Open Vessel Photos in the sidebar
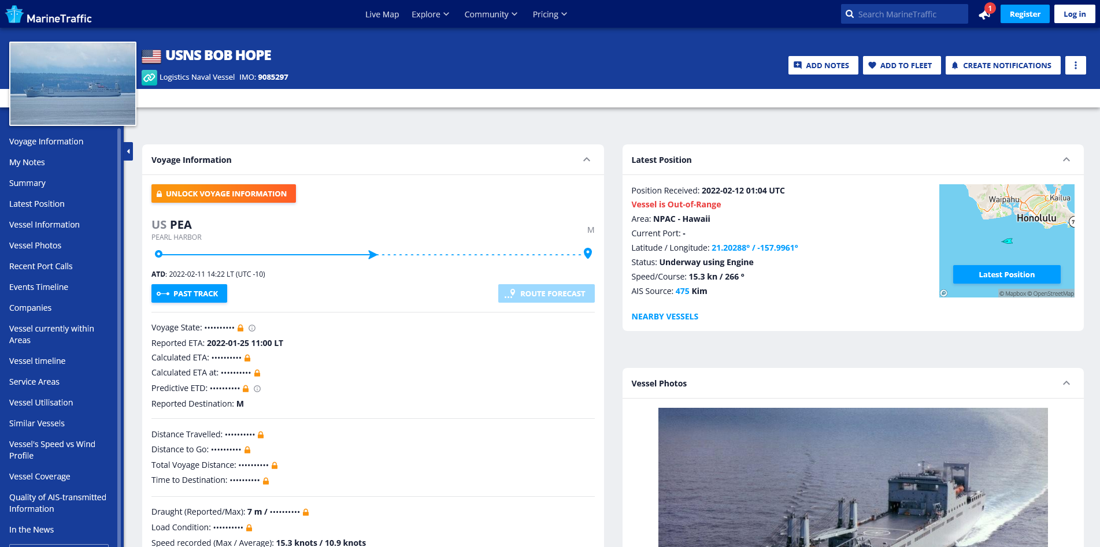Screen dimensions: 1100x547 (35, 245)
